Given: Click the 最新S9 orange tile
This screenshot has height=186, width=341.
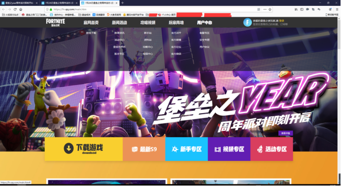Looking at the screenshot, I should click(144, 149).
